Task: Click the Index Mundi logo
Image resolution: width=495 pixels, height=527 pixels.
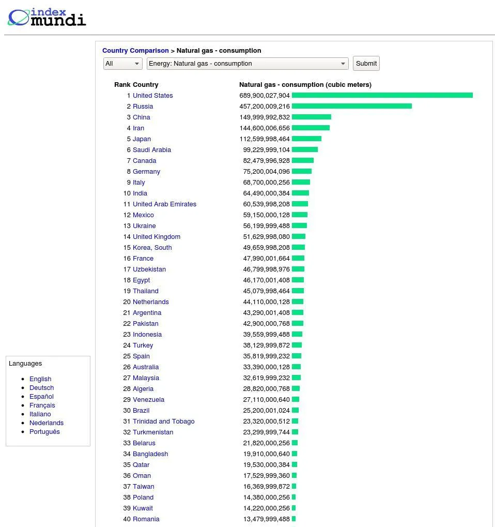Action: 47,17
